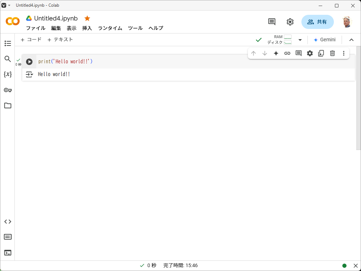Open the user account avatar
This screenshot has width=361, height=271.
[x=347, y=22]
